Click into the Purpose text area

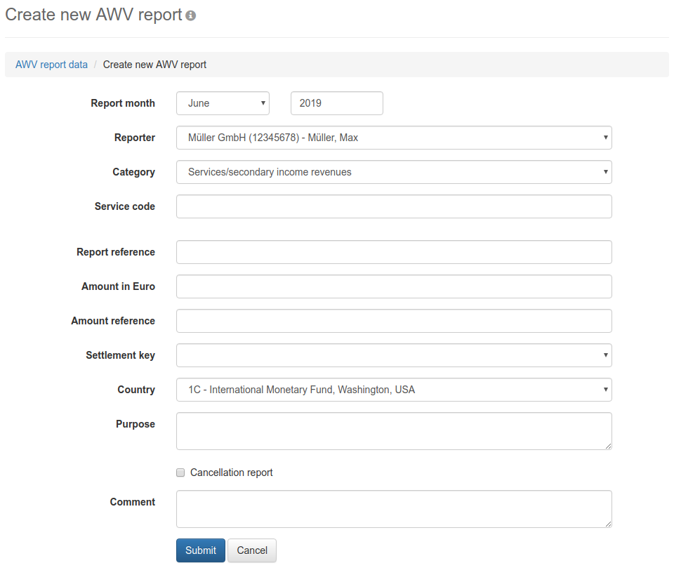pyautogui.click(x=394, y=431)
